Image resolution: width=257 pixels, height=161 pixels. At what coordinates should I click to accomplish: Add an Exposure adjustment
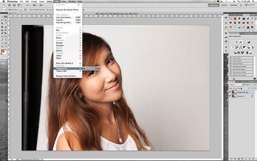coord(249,42)
